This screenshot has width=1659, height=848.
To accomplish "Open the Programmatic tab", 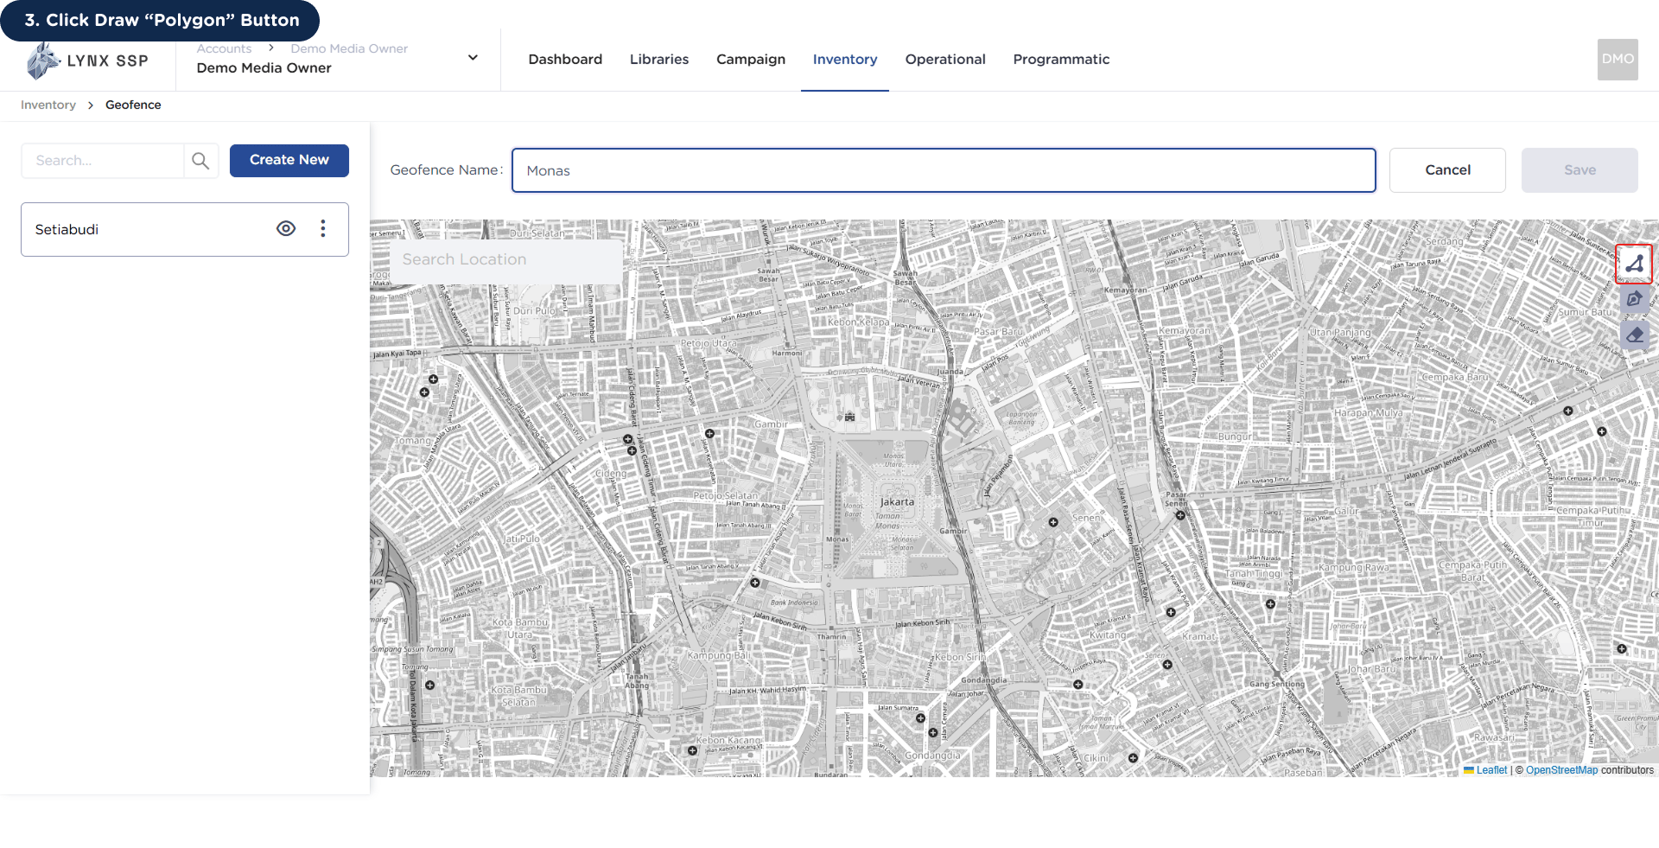I will point(1061,59).
